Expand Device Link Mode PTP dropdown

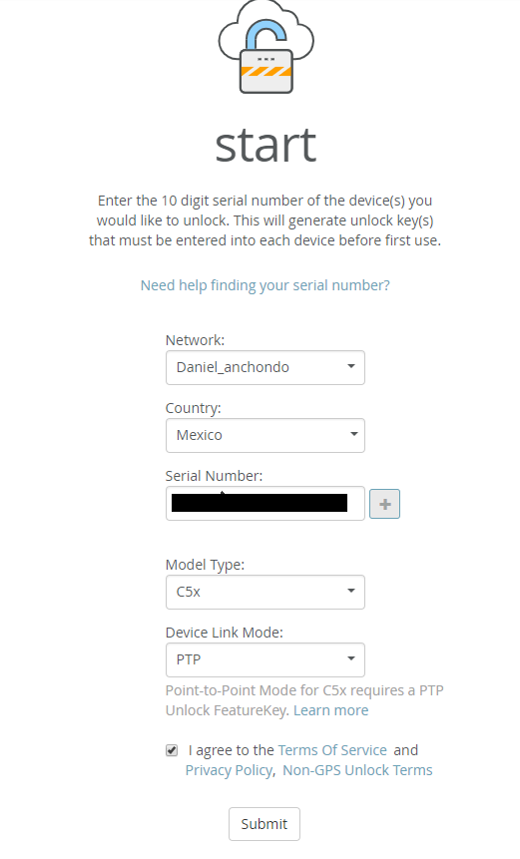tap(265, 660)
